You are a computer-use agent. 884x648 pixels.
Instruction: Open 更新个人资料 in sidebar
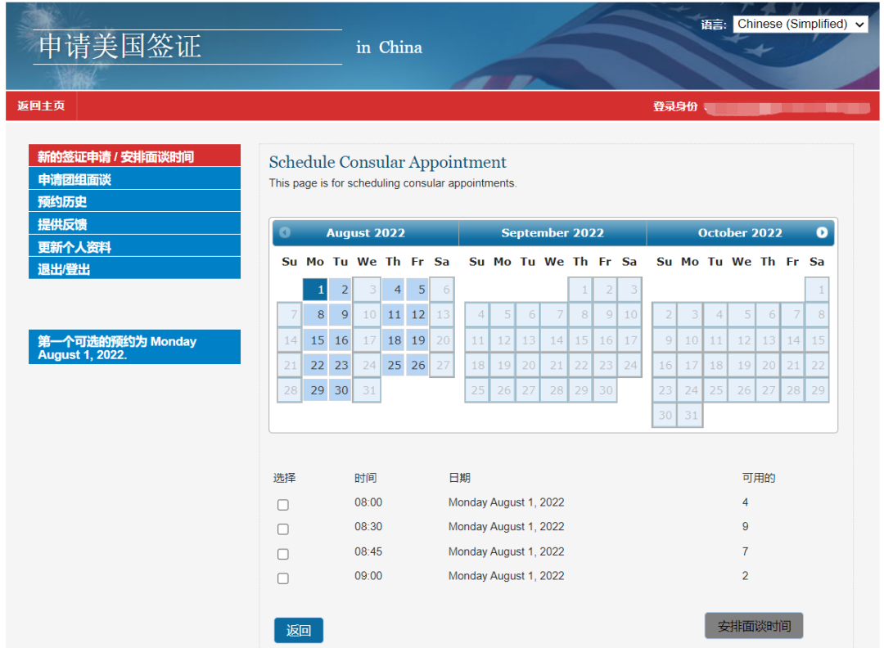click(135, 246)
